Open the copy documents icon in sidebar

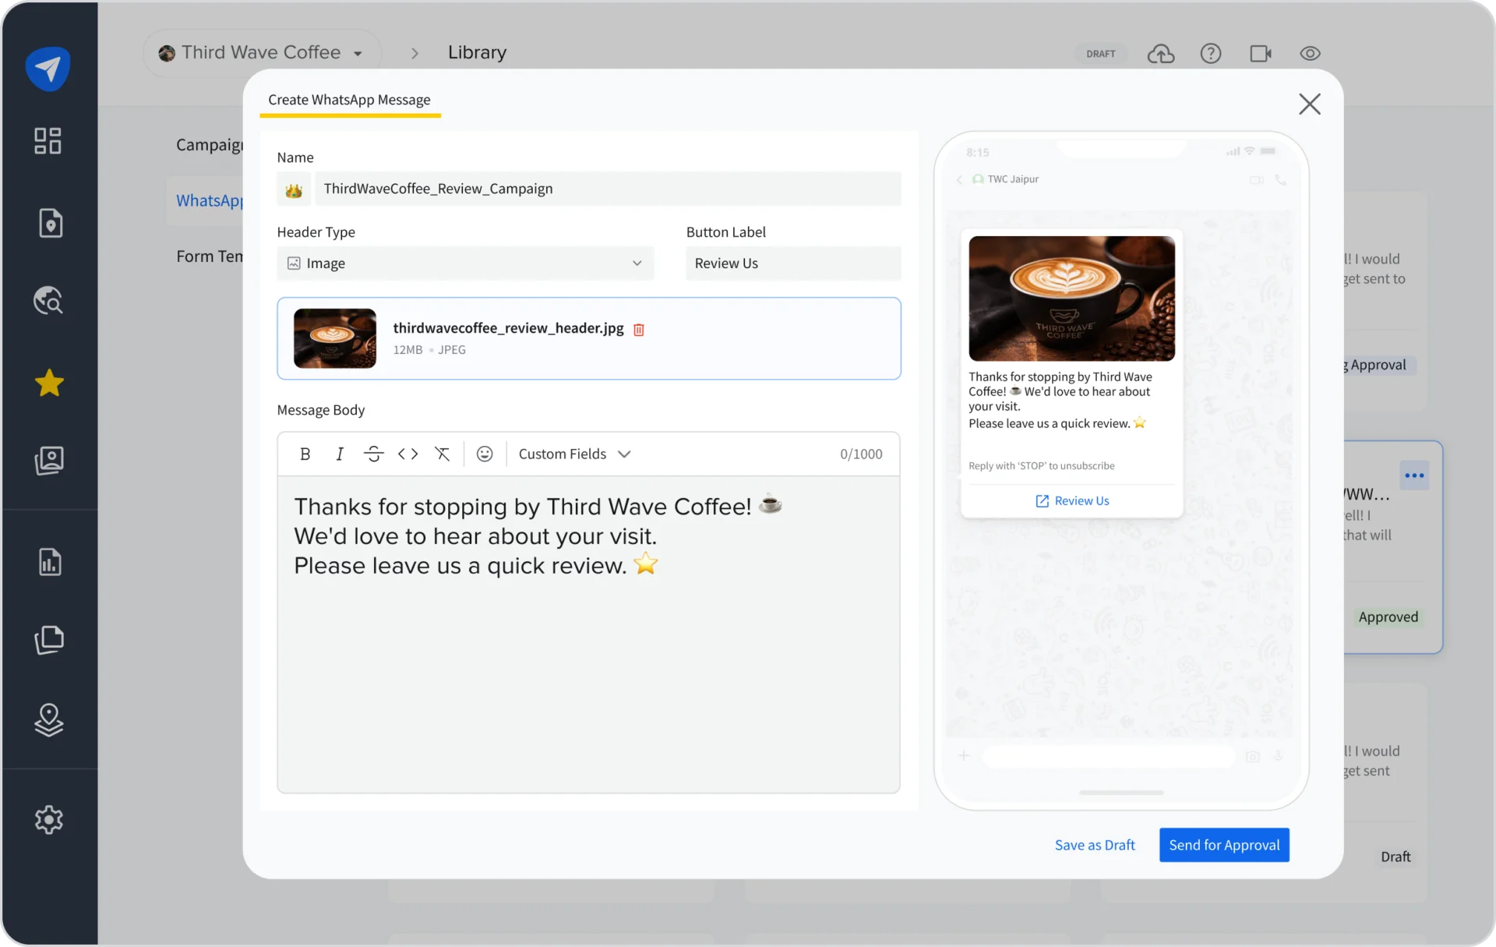click(49, 640)
